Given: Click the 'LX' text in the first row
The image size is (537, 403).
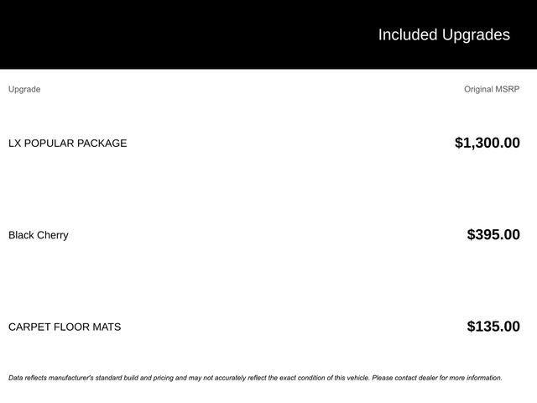Looking at the screenshot, I should [x=14, y=143].
